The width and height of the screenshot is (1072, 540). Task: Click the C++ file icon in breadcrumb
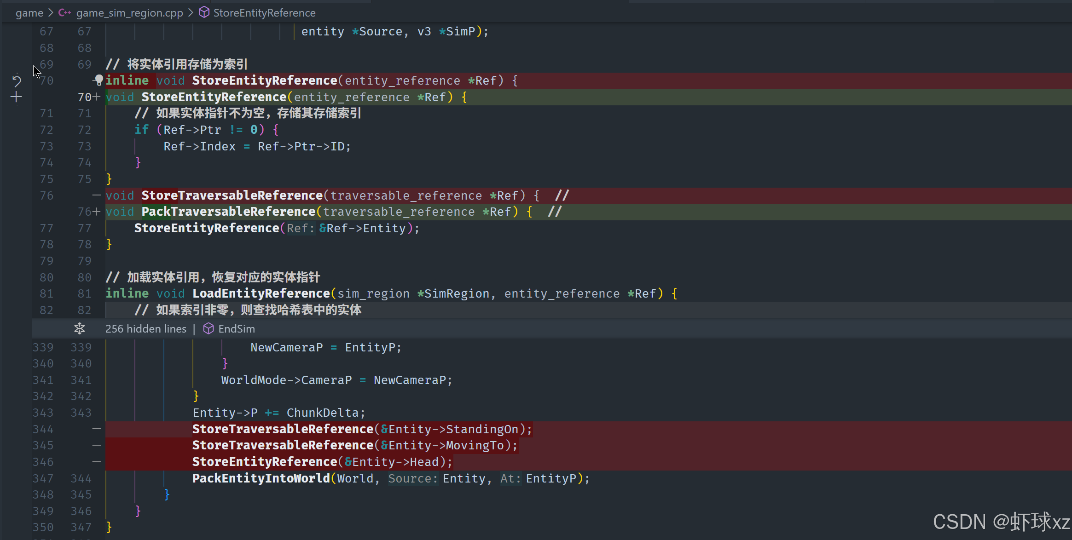[64, 13]
